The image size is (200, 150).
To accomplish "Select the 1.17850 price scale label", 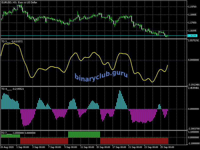I will (x=193, y=23).
